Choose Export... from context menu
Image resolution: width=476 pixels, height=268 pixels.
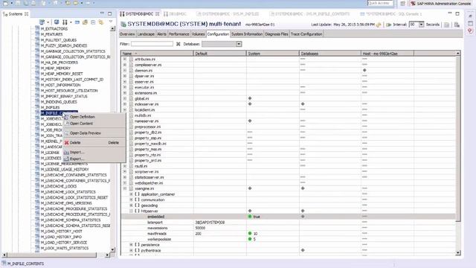[x=77, y=159]
